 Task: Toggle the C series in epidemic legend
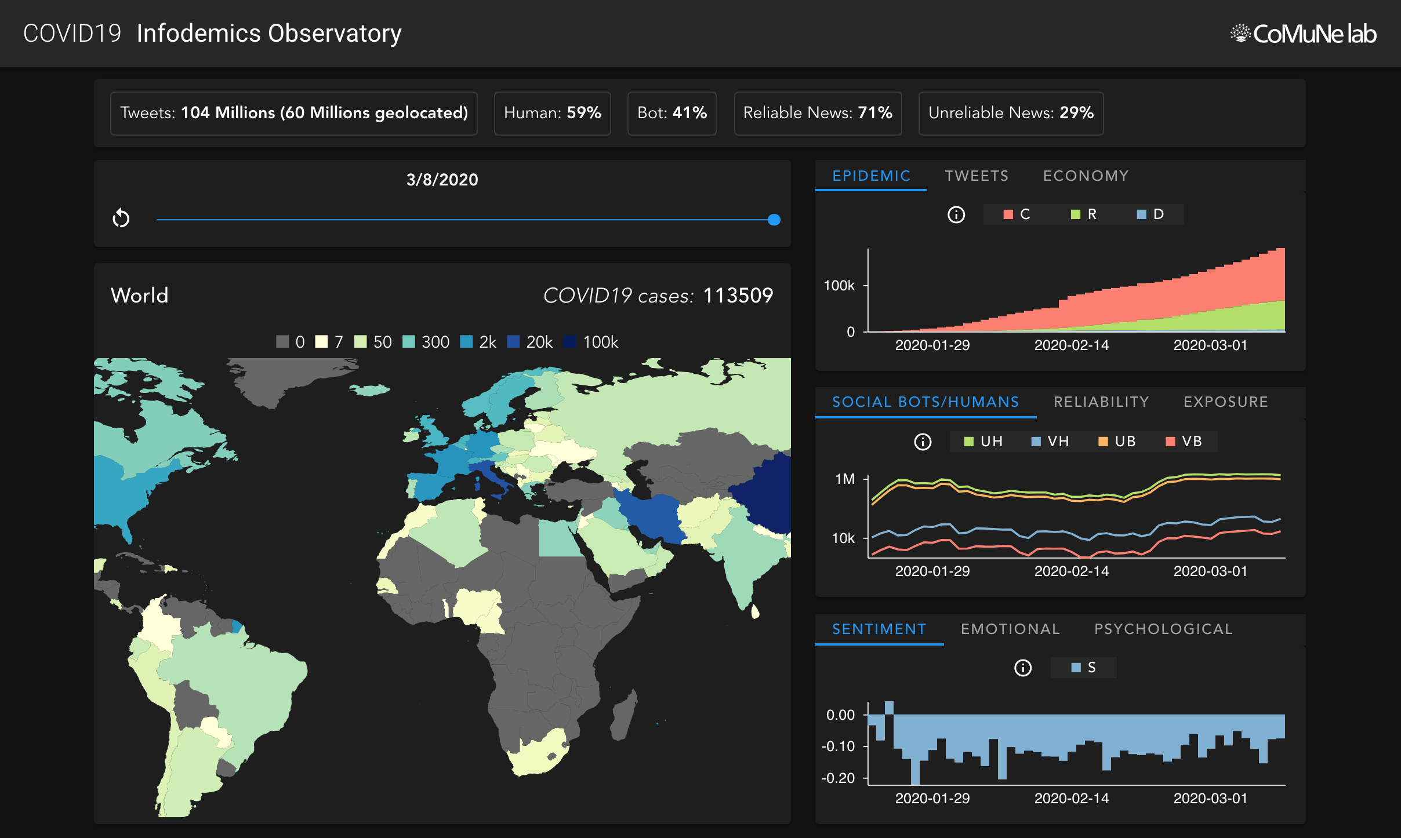coord(1017,214)
